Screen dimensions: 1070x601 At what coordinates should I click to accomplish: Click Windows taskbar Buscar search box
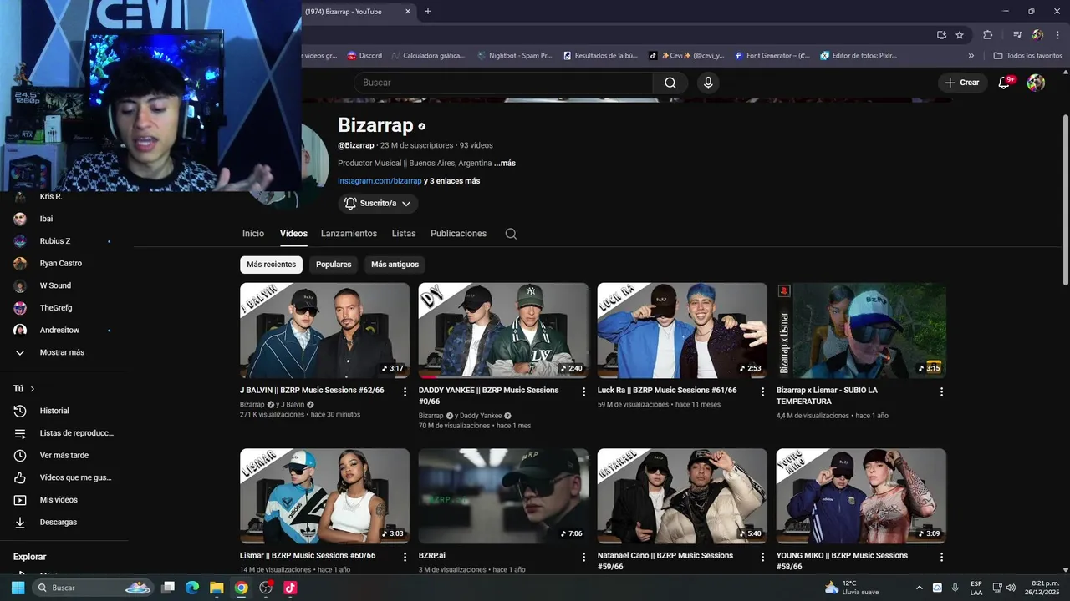click(x=94, y=588)
